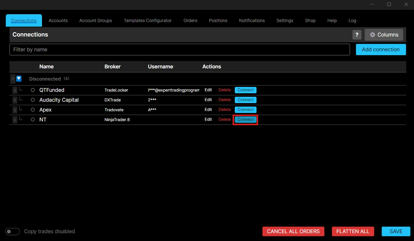Click the QTFunded masked email username

pos(174,90)
